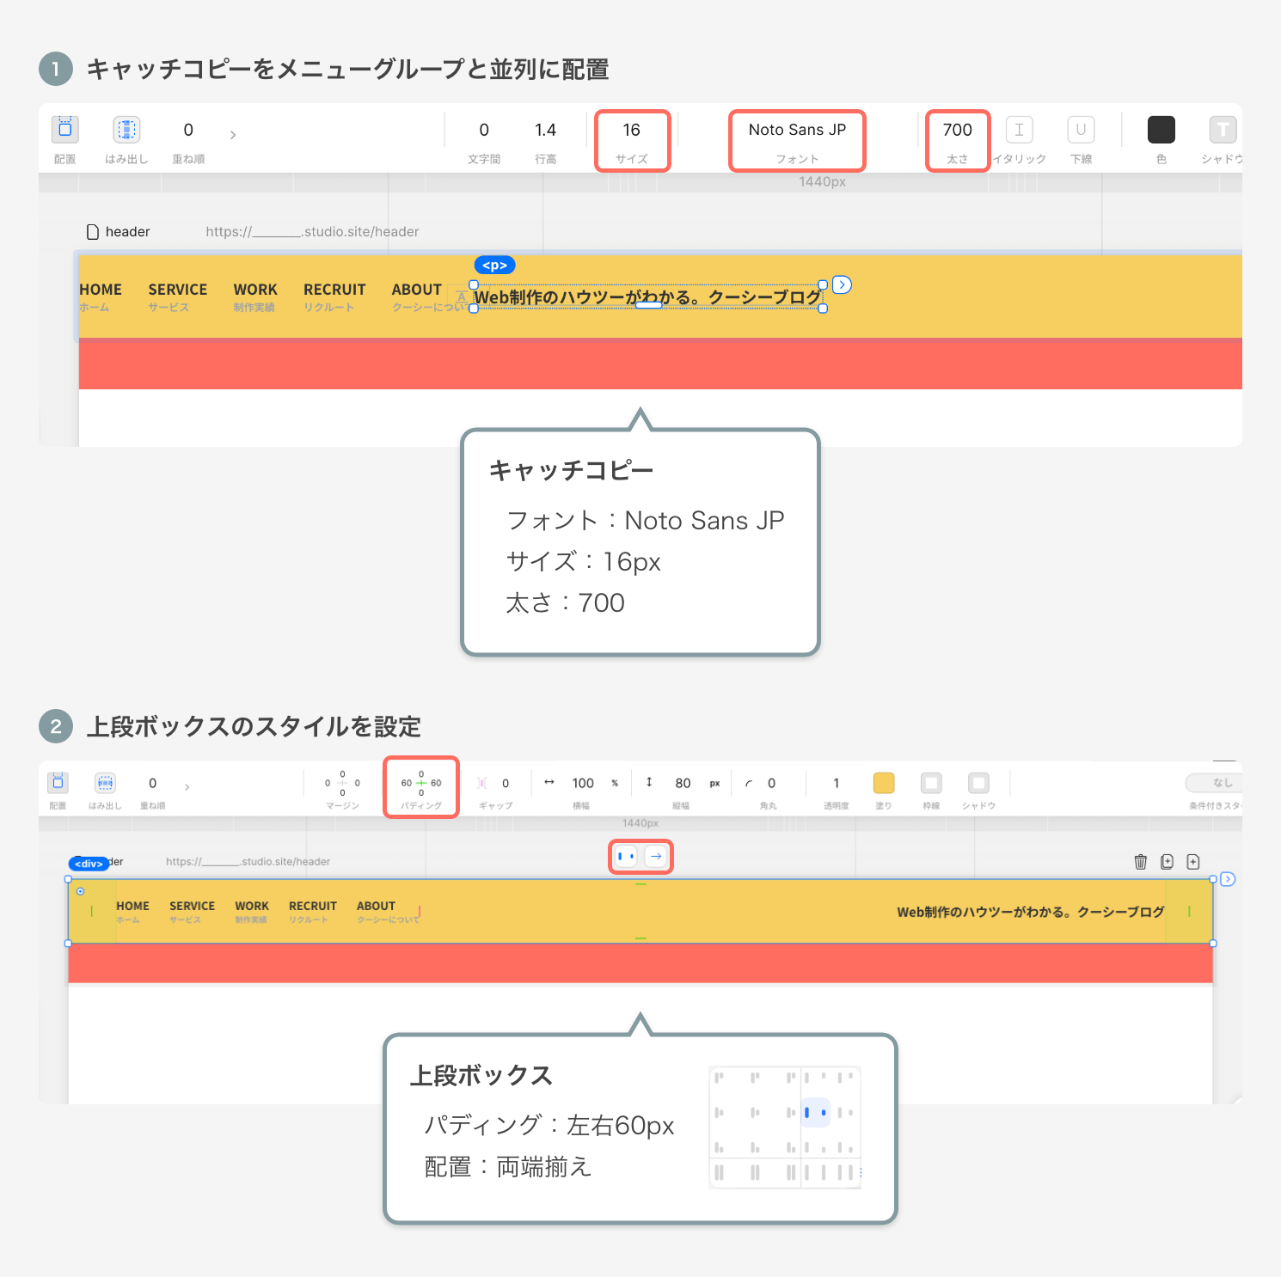Delete the box with the trash icon

pos(1141,862)
